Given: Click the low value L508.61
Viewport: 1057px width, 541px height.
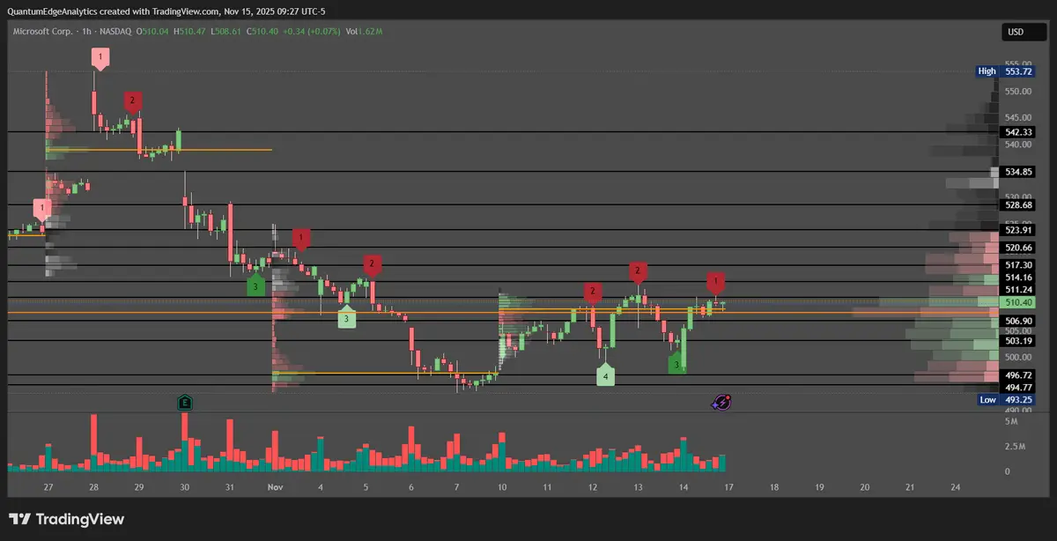Looking at the screenshot, I should [227, 32].
